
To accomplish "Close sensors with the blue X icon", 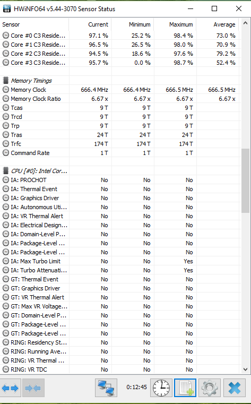I will 234,388.
